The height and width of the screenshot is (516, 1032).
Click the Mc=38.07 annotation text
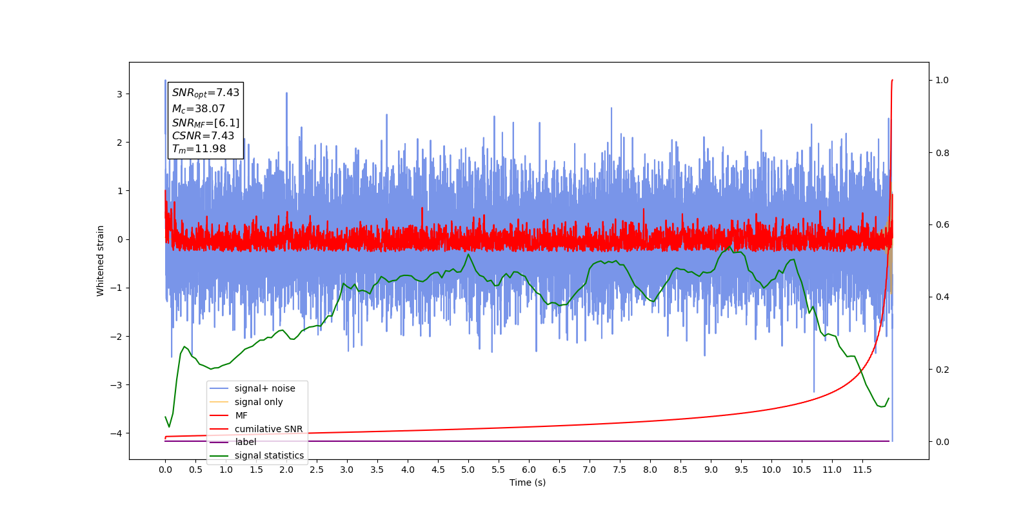point(199,109)
